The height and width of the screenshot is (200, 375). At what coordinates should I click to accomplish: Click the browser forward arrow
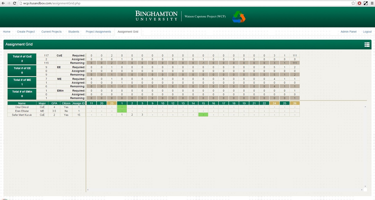9,3
